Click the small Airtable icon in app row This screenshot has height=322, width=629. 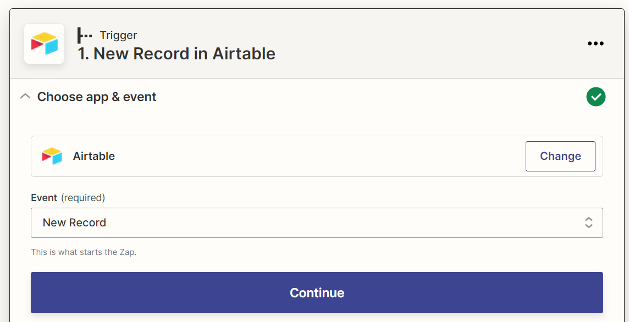(52, 156)
